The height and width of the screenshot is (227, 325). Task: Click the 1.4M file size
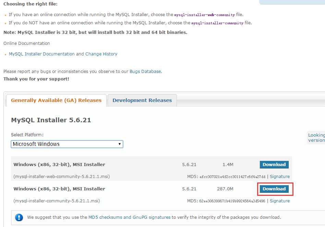coord(228,164)
